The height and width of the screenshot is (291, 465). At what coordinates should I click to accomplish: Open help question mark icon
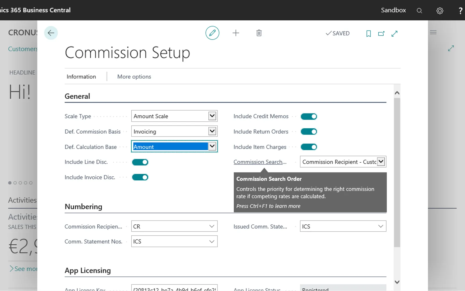[460, 10]
